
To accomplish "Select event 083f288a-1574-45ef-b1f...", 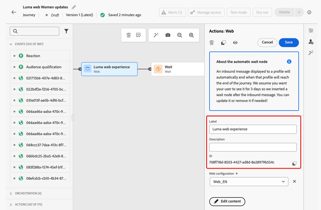I will pos(40,167).
